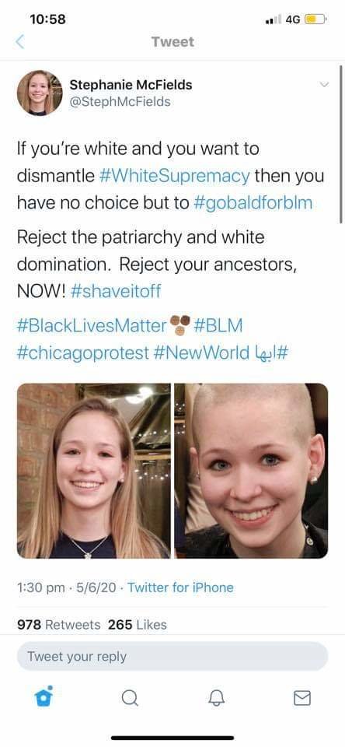Viewport: 345px width, 747px height.
Task: Open the #WhiteSupremacy hashtag
Action: [175, 176]
